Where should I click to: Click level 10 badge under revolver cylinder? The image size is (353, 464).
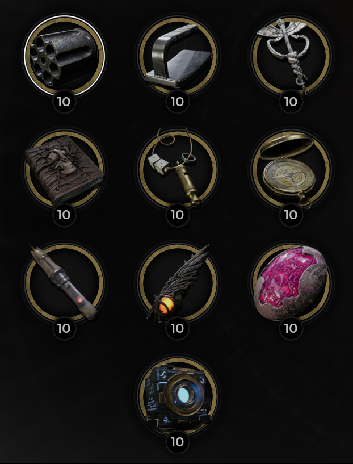(64, 102)
